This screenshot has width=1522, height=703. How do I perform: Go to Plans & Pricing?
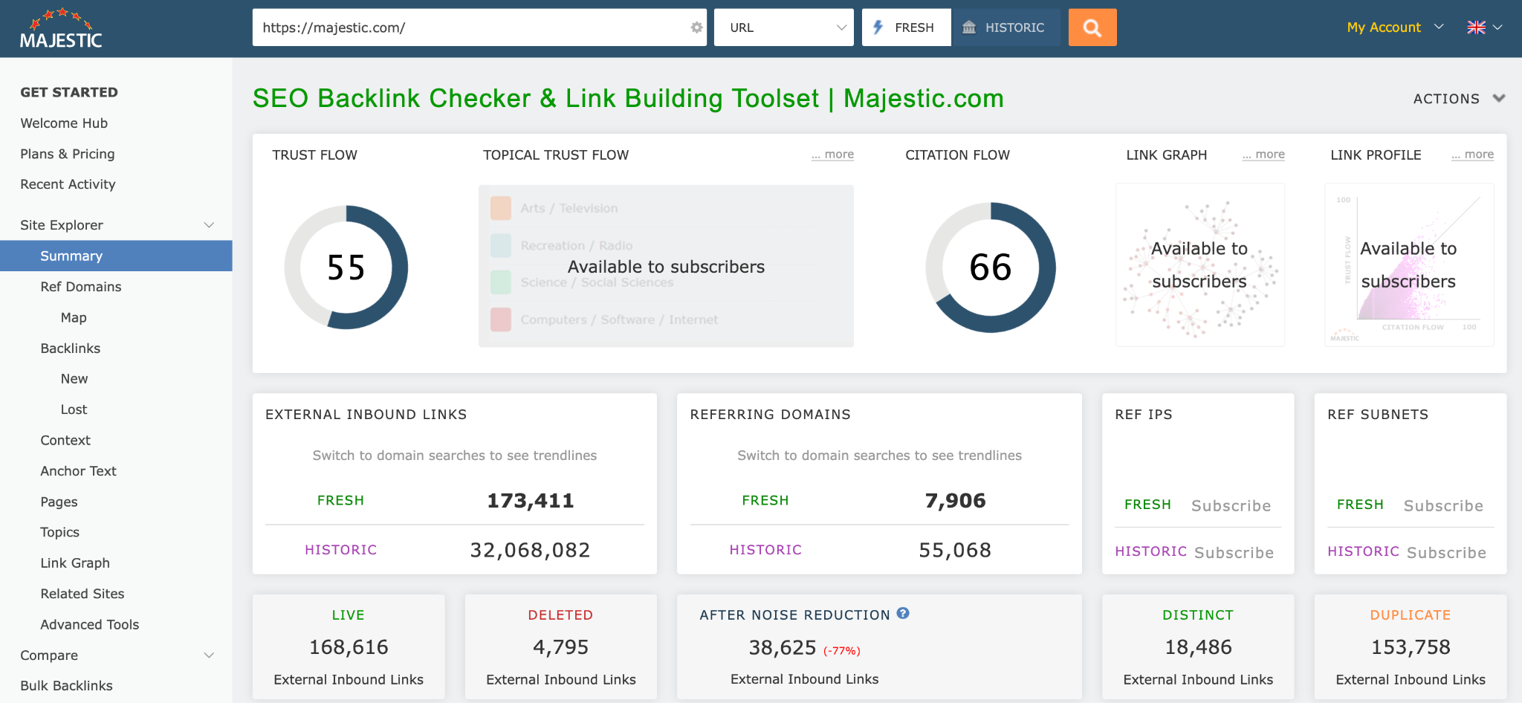coord(68,154)
